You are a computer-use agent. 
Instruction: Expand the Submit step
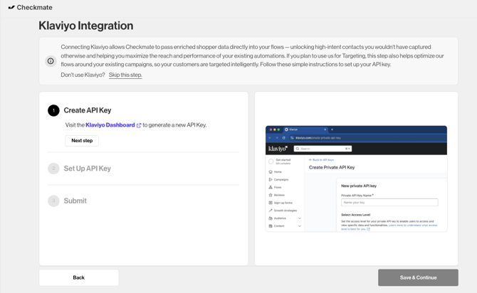click(x=75, y=201)
